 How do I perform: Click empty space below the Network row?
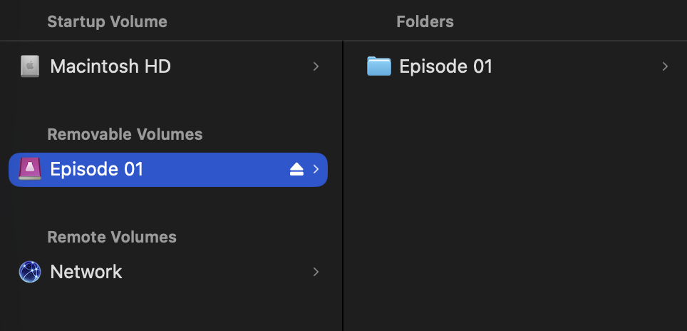[171, 310]
